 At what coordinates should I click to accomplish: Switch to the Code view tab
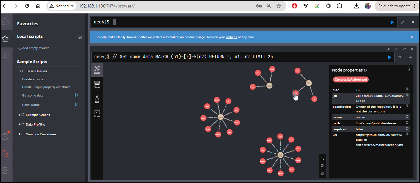[97, 113]
